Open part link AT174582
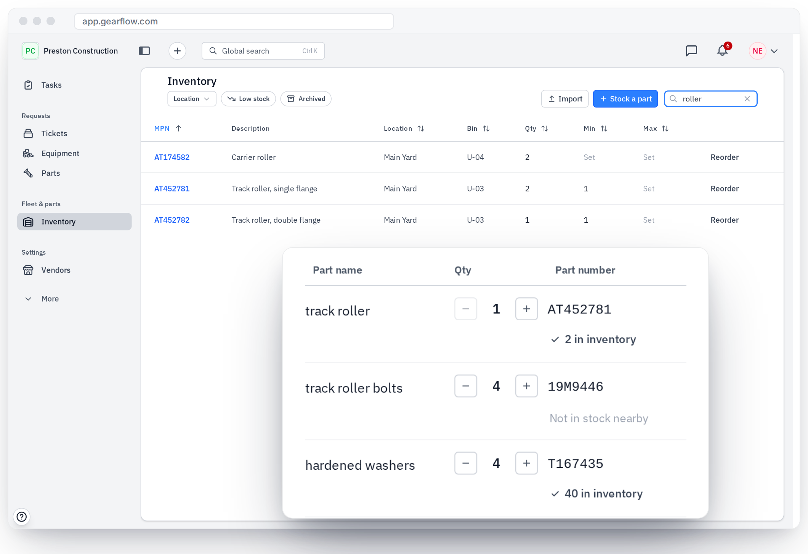 coord(172,157)
